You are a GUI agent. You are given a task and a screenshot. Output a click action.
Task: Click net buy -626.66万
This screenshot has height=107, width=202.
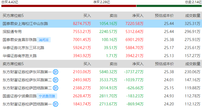coord(135,88)
